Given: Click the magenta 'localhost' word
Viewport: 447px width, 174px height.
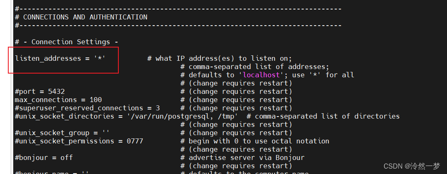Looking at the screenshot, I should [262, 75].
